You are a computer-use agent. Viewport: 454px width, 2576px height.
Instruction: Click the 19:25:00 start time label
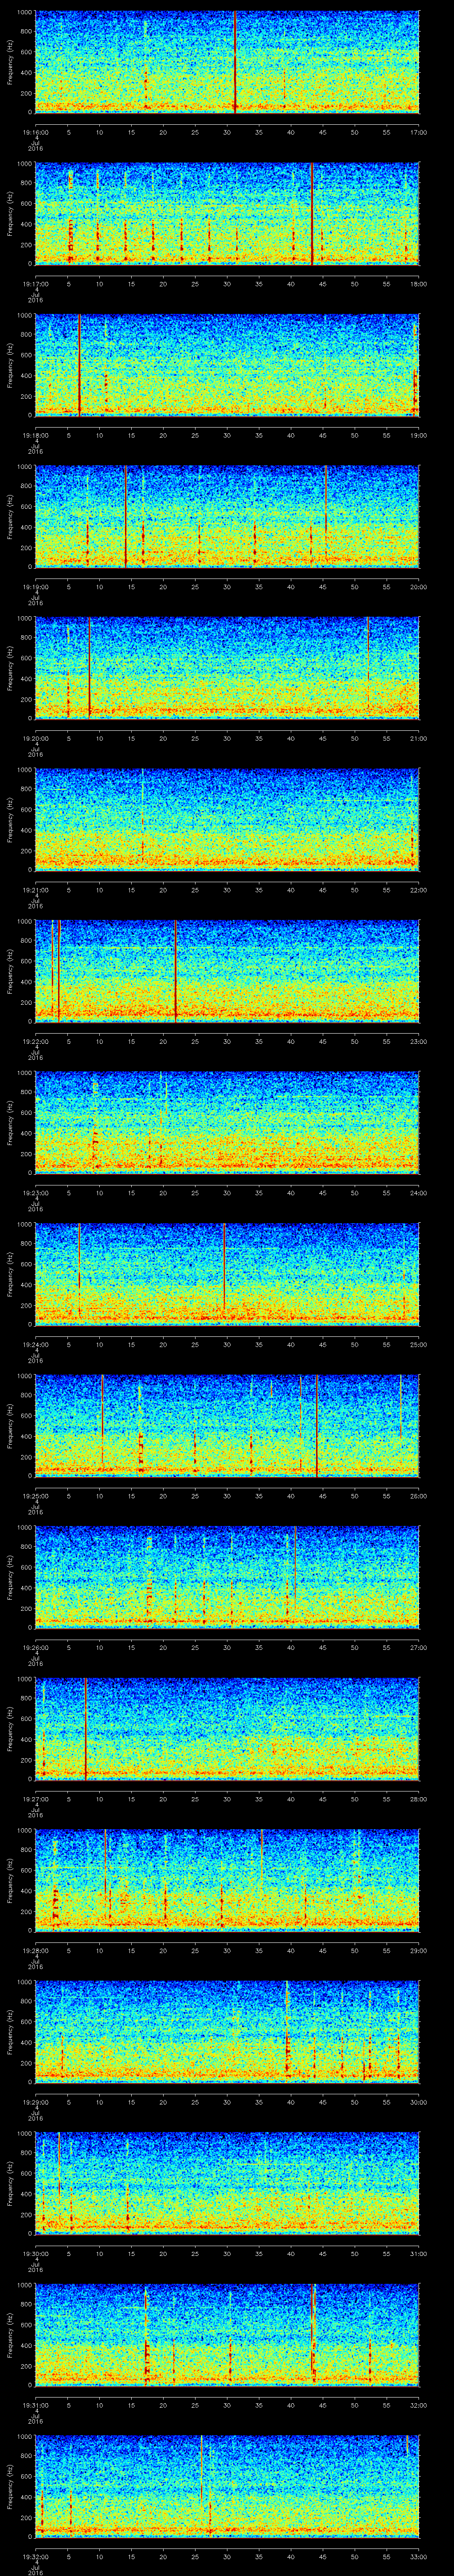[x=36, y=1496]
